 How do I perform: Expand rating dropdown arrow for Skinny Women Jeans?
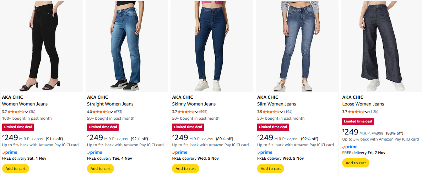[197, 112]
